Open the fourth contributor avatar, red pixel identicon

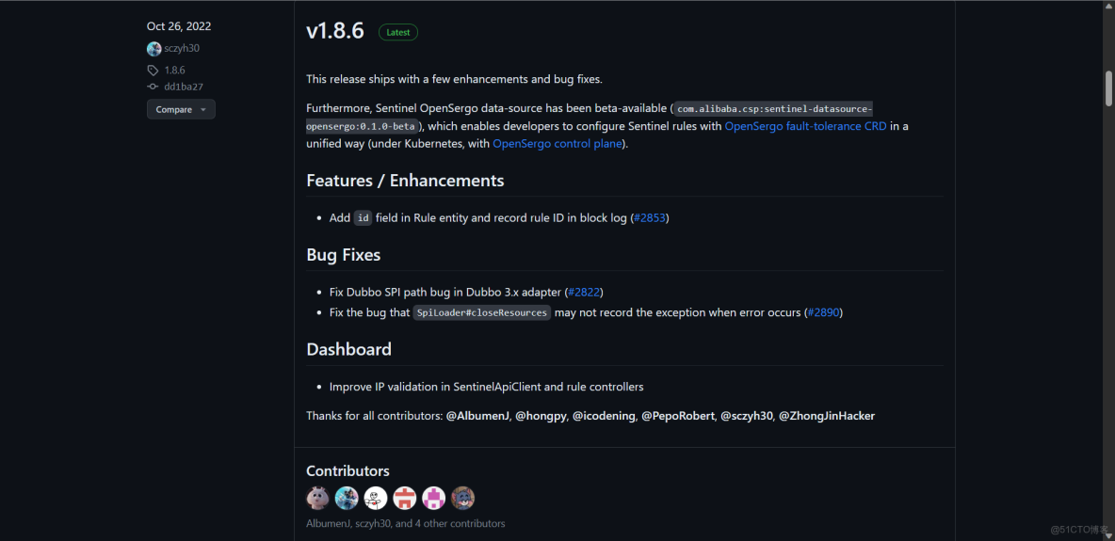coord(405,498)
